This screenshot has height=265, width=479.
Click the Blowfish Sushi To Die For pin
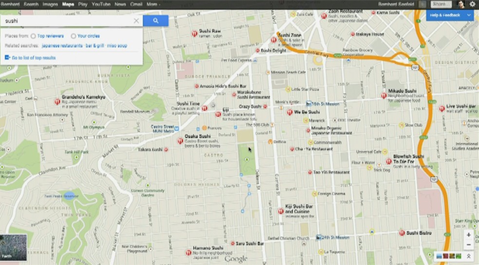click(x=388, y=161)
